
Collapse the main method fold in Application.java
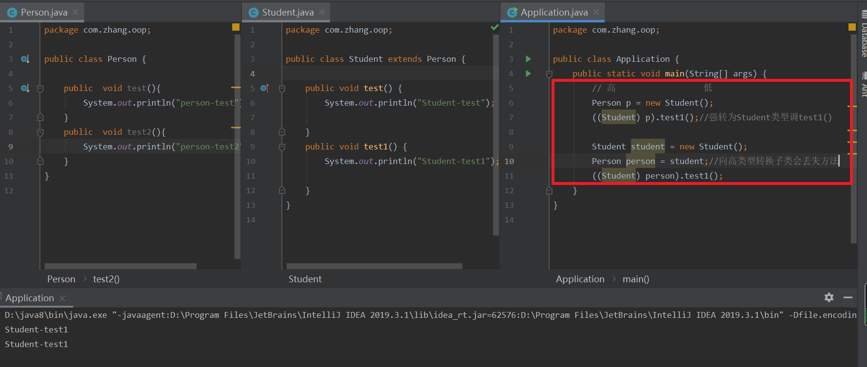point(549,74)
